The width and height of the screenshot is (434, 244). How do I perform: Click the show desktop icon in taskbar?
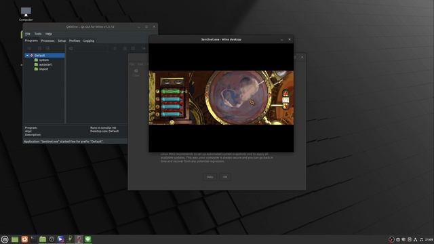(15, 239)
